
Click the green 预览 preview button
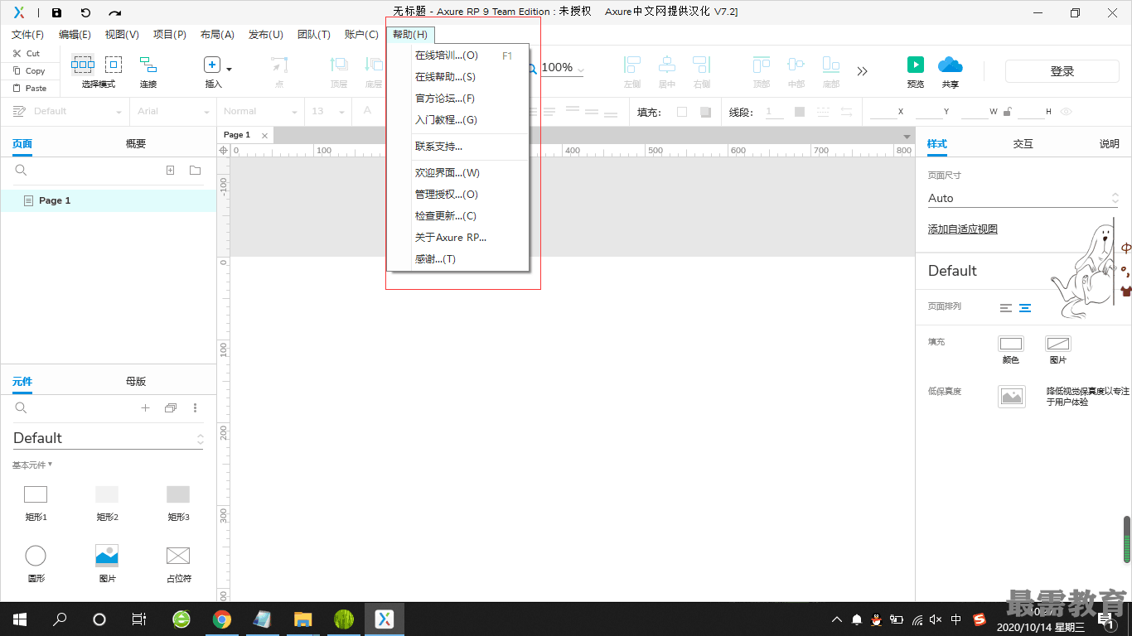(916, 65)
